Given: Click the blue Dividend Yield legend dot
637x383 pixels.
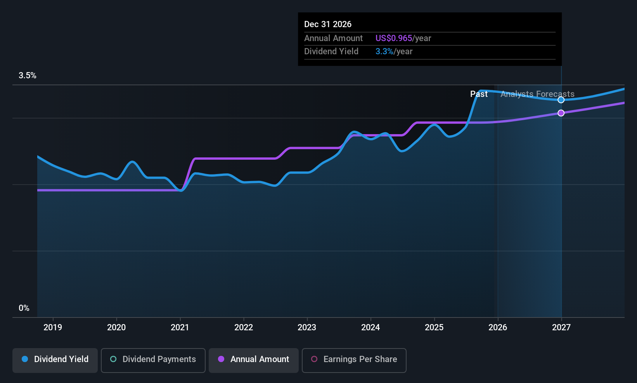Looking at the screenshot, I should tap(24, 359).
